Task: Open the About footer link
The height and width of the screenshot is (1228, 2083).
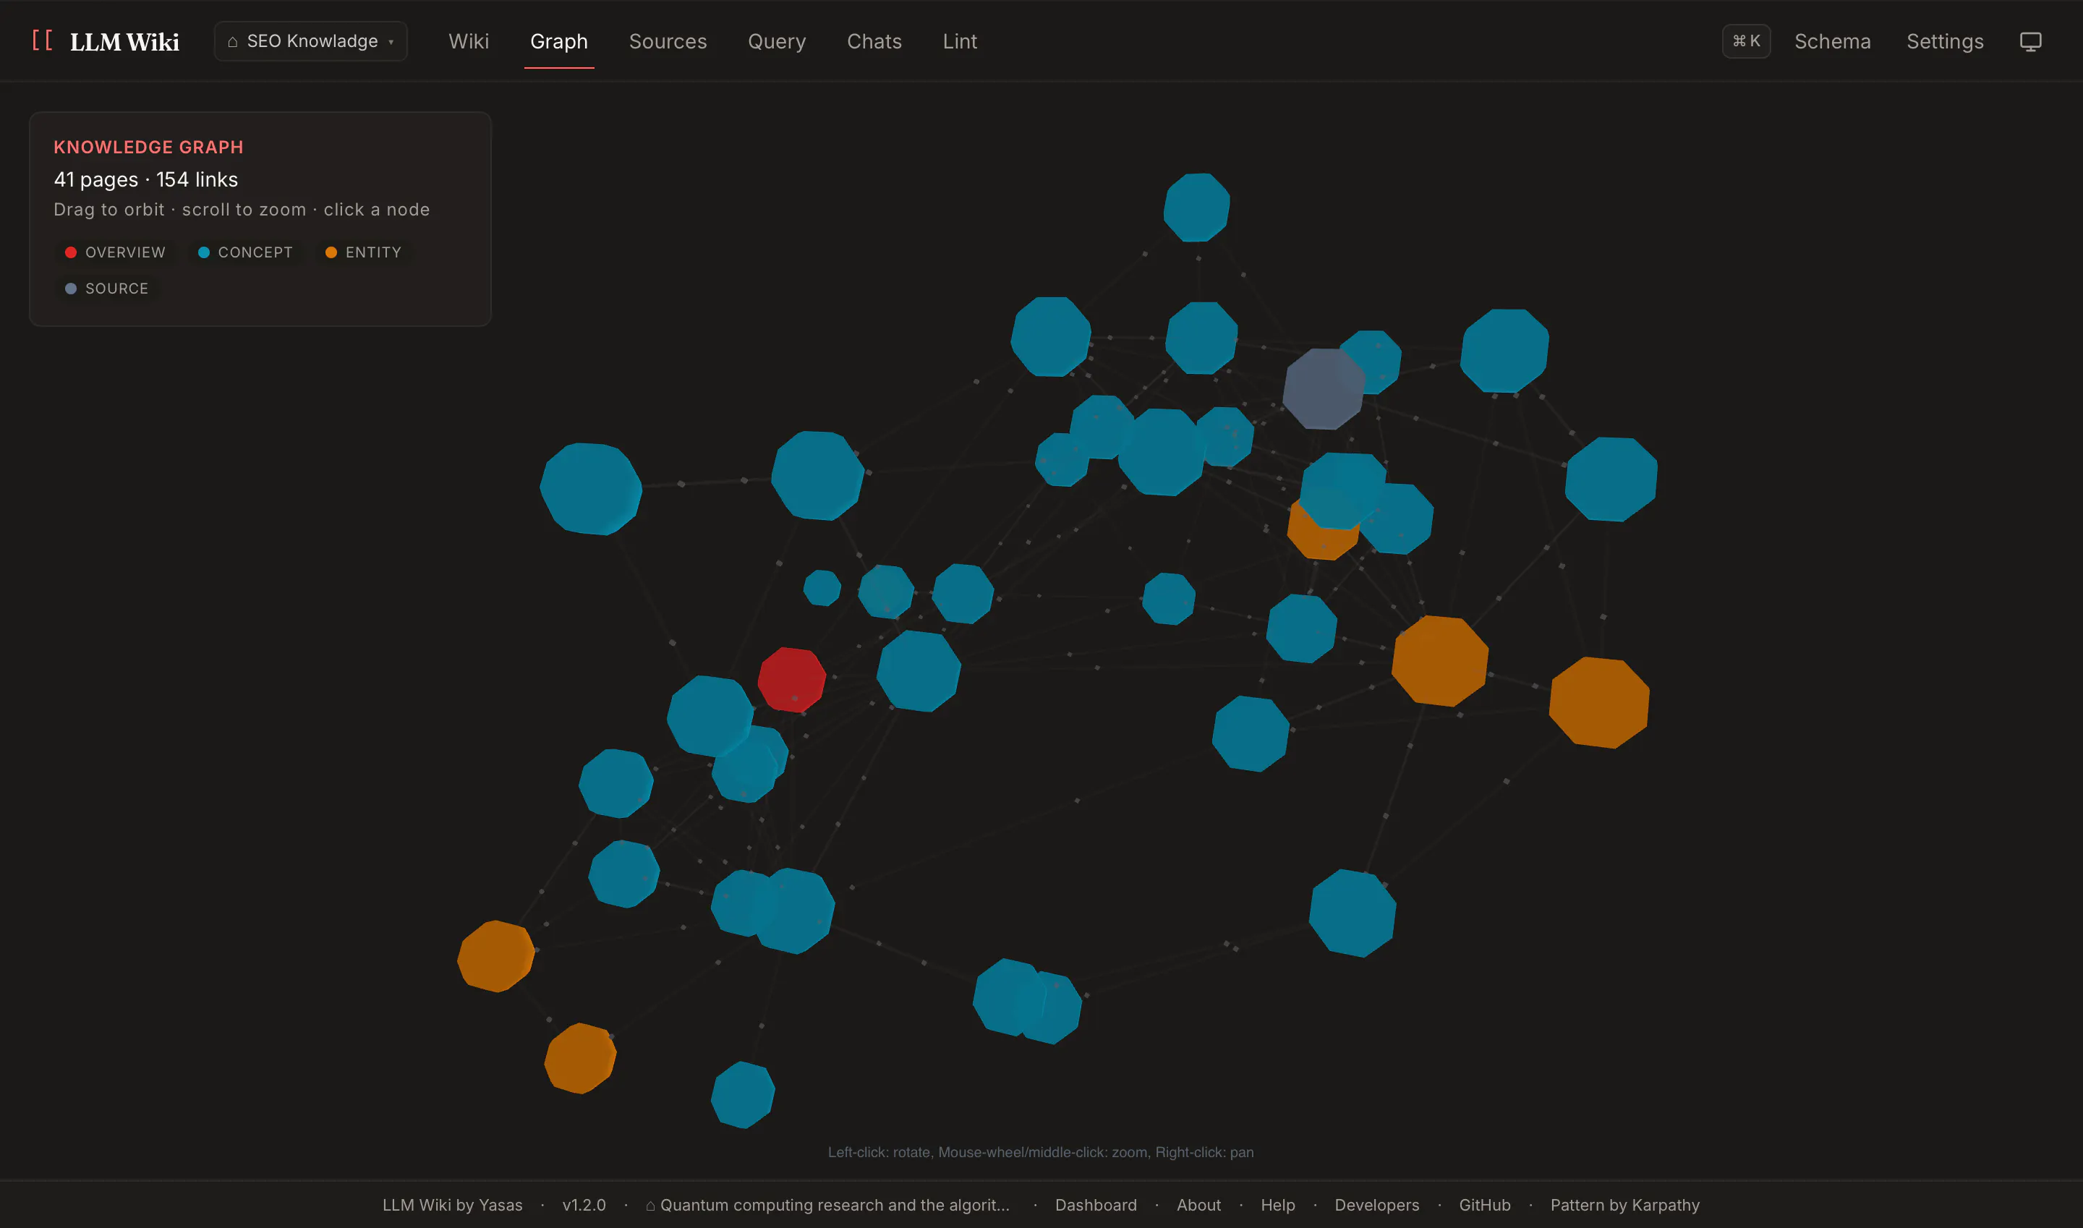Action: 1198,1205
